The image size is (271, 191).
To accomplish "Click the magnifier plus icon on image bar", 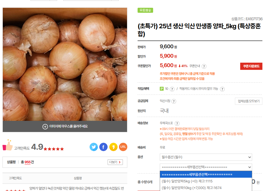I will 45,126.
